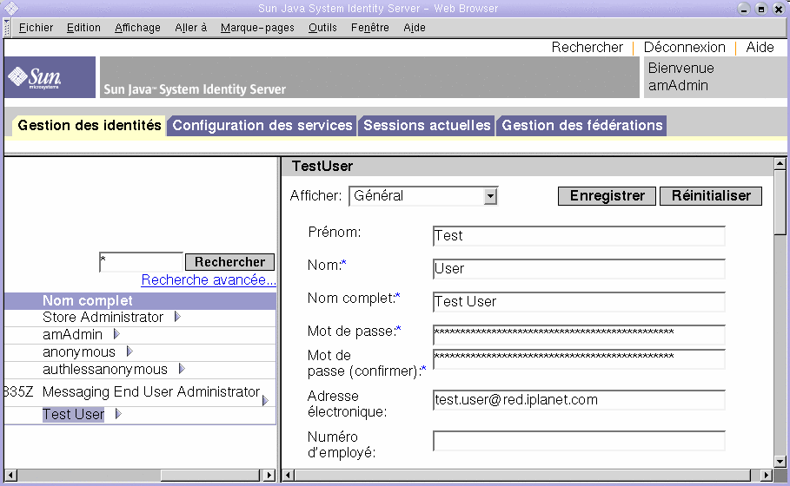This screenshot has height=486, width=790.
Task: Click the Nom complet column header
Action: 88,300
